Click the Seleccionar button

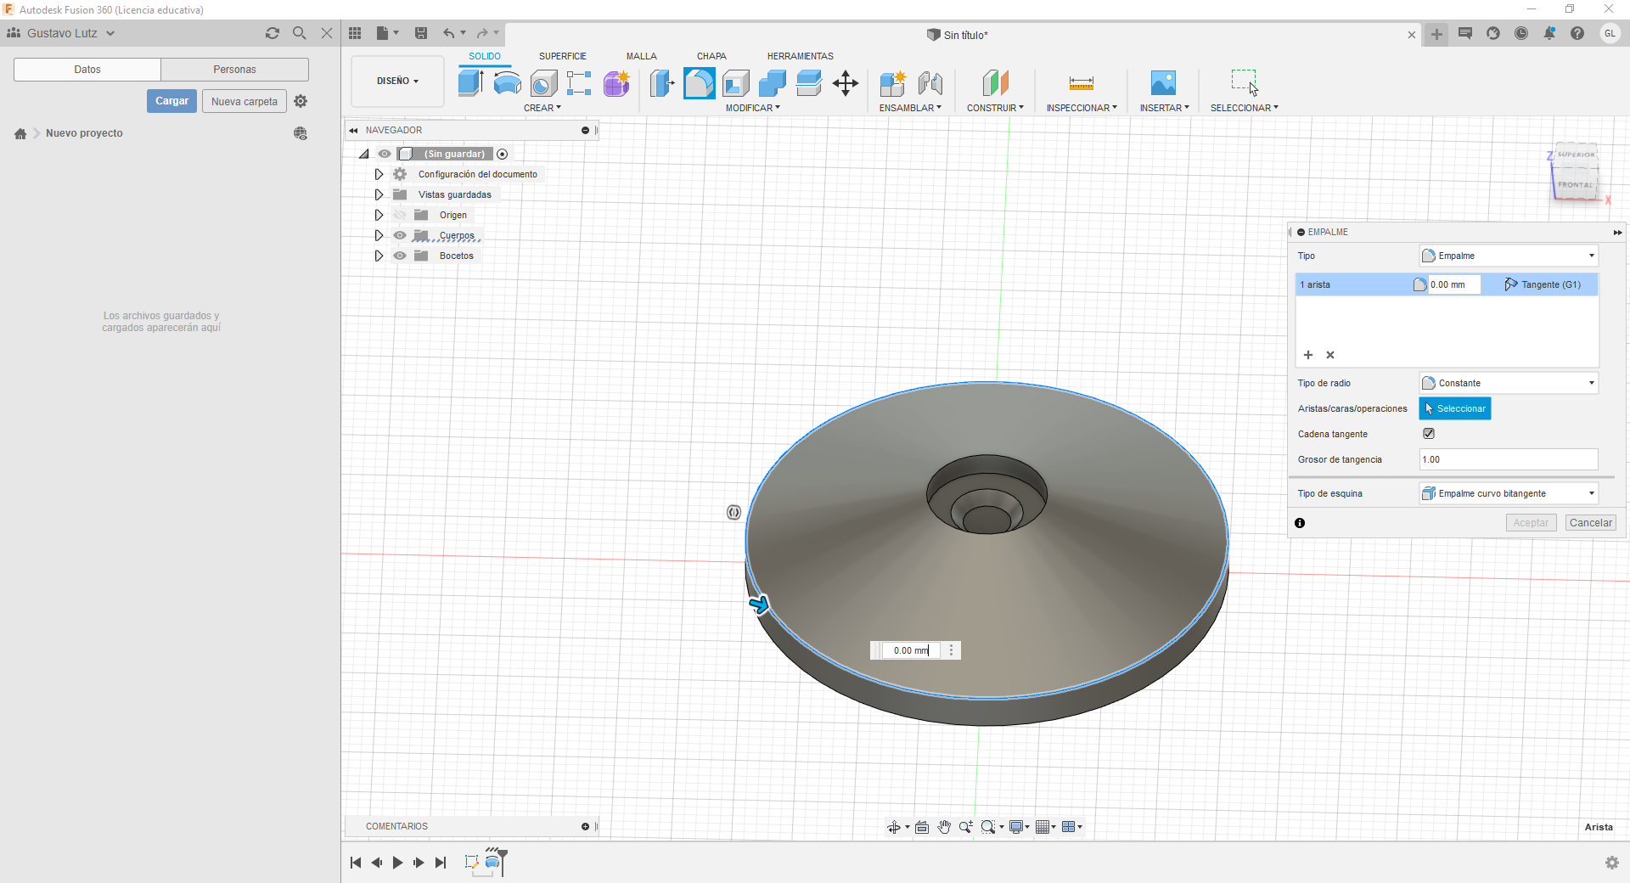1455,408
